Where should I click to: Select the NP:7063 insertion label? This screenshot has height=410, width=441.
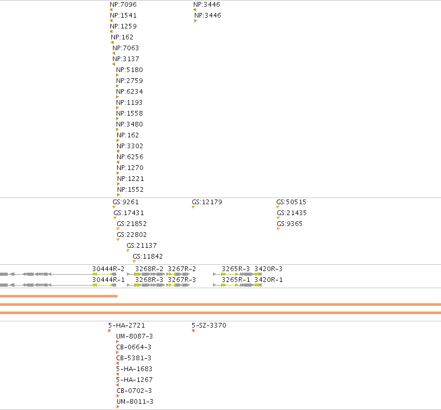[x=126, y=48]
